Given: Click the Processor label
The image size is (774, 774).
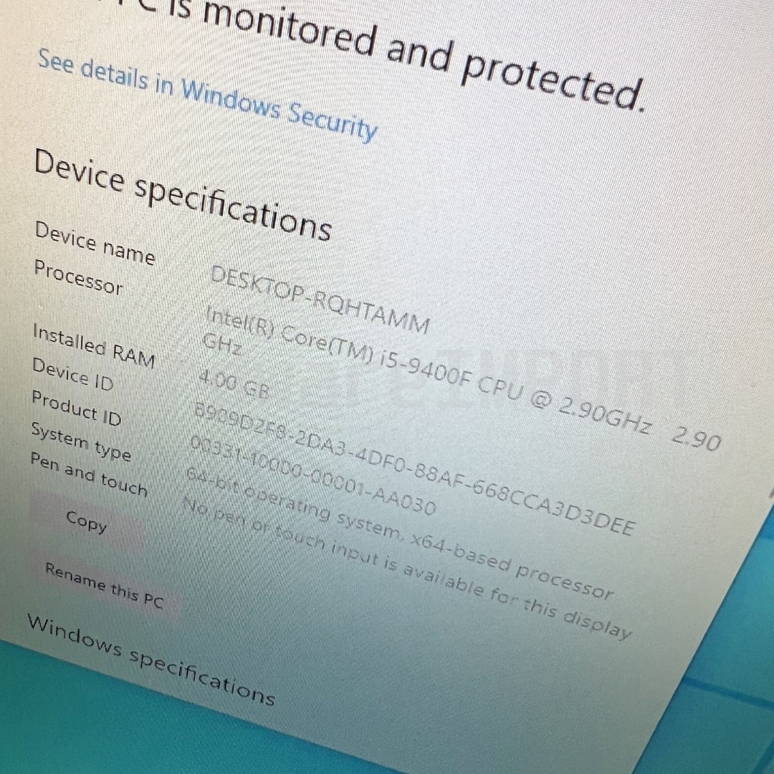Looking at the screenshot, I should tap(78, 278).
